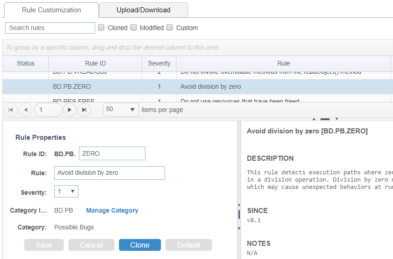Viewport: 393px width, 259px height.
Task: Go to the previous page of rules
Action: (x=26, y=110)
